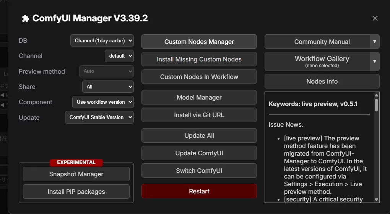Image resolution: width=390 pixels, height=214 pixels.
Task: Open Custom Nodes Manager
Action: coord(199,42)
